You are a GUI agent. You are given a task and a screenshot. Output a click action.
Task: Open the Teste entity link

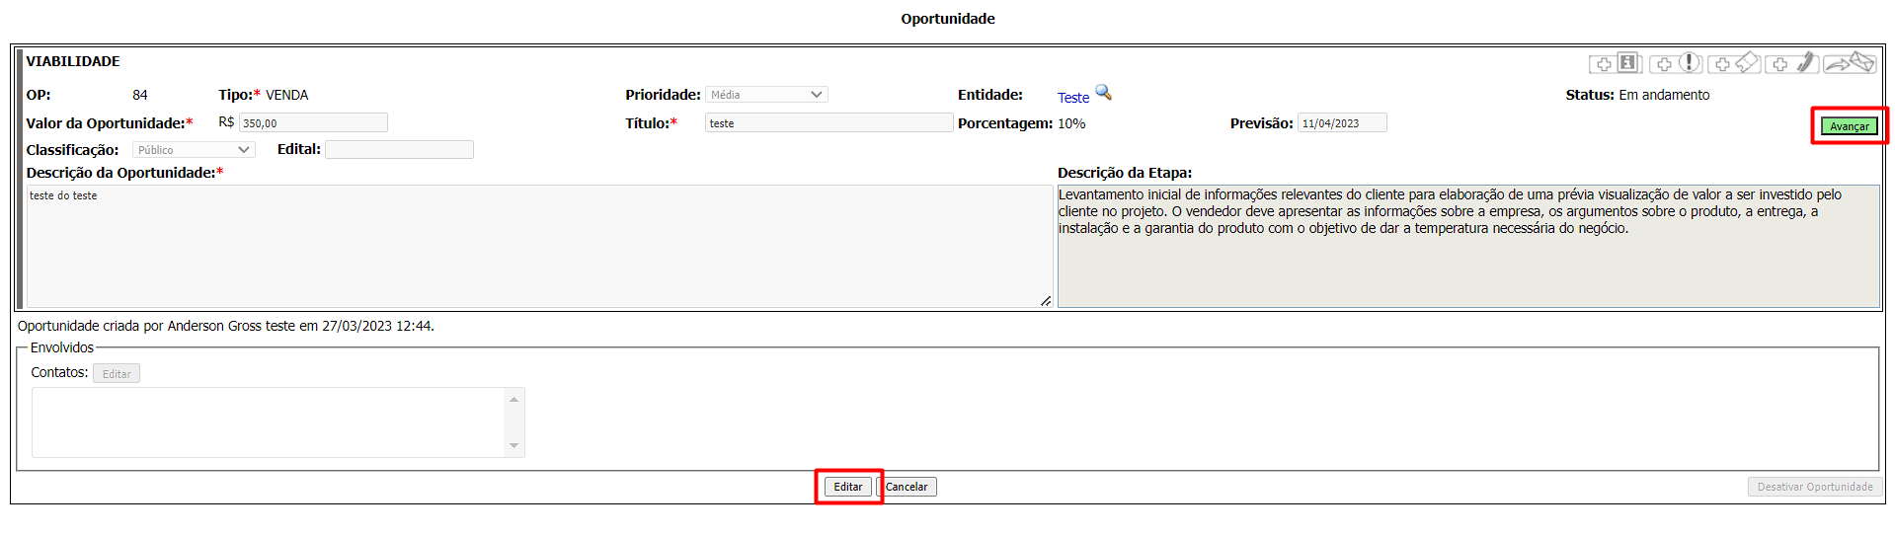tap(1072, 98)
